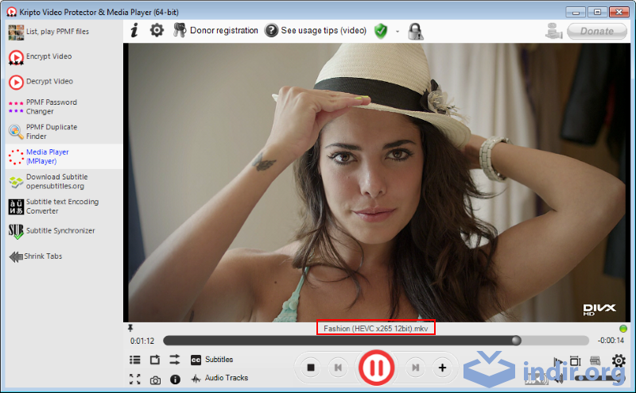Click See usage tips (video)

click(x=316, y=30)
